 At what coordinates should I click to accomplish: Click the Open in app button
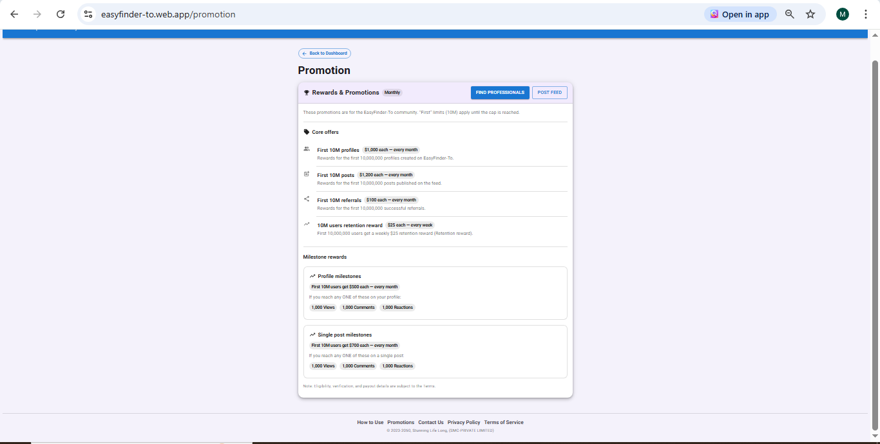740,14
